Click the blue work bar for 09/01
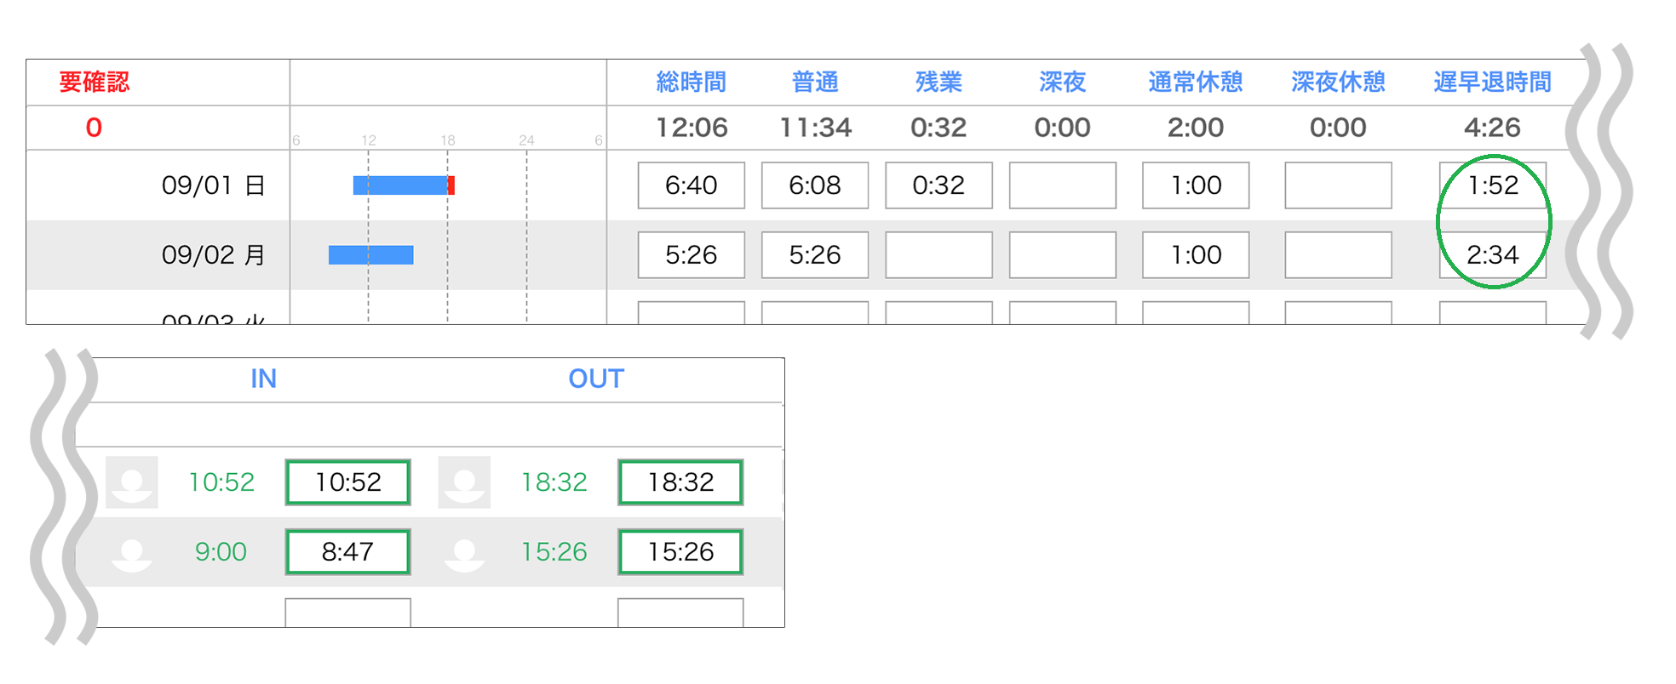Image resolution: width=1676 pixels, height=684 pixels. coord(400,185)
